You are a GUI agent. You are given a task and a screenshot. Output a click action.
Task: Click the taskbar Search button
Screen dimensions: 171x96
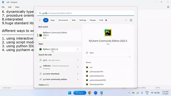point(80,93)
